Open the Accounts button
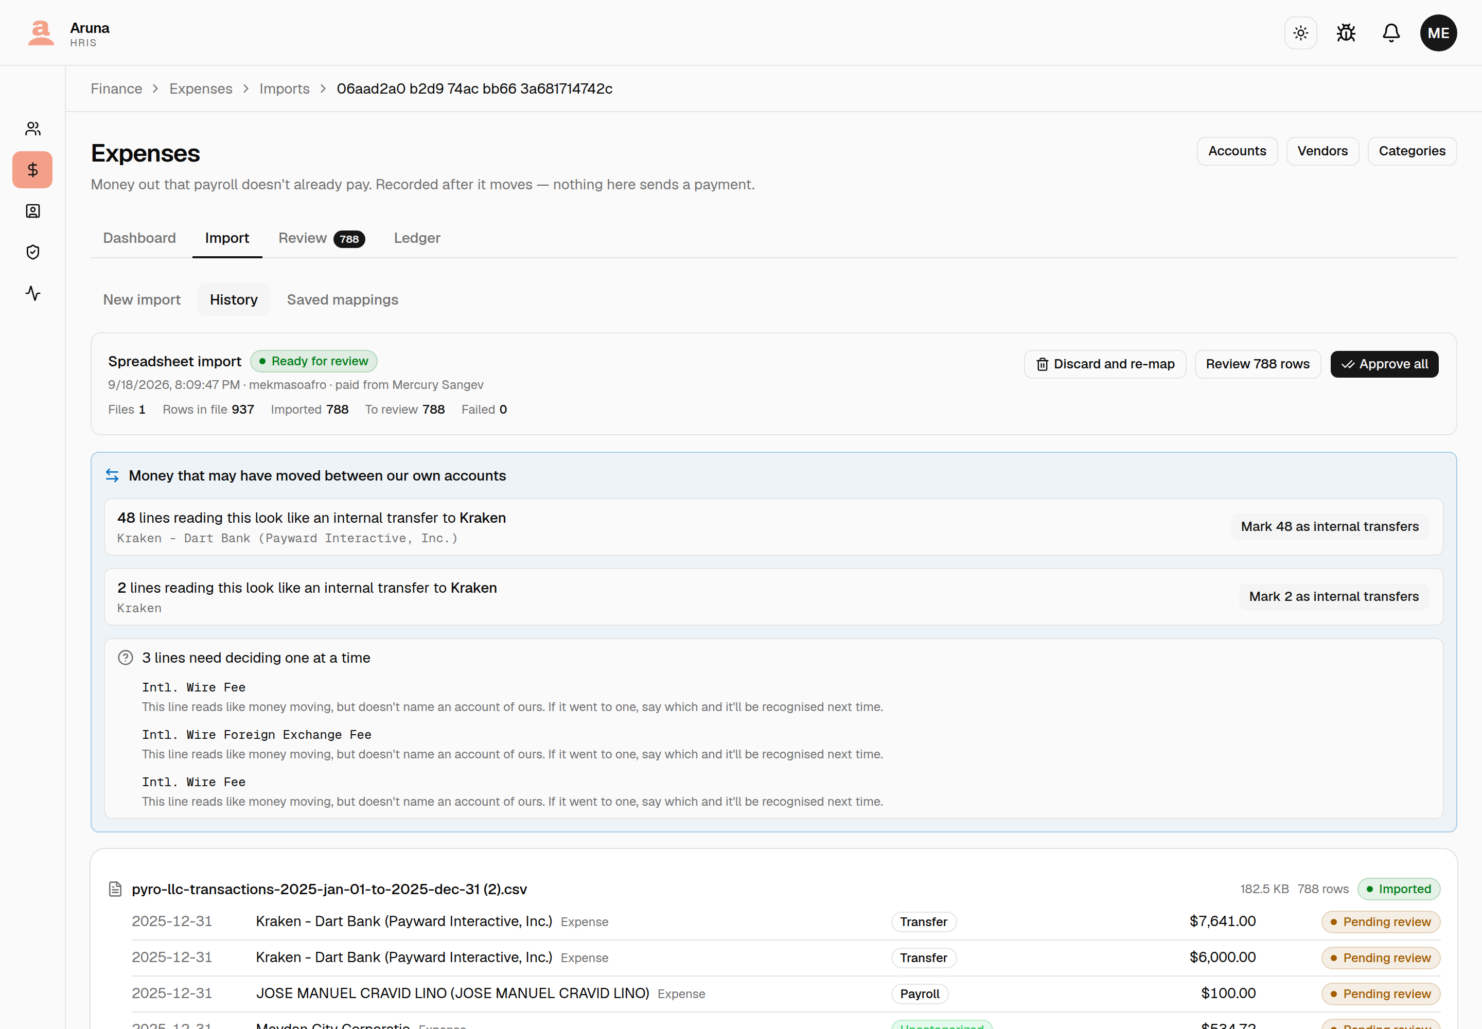Image resolution: width=1482 pixels, height=1029 pixels. [1237, 151]
